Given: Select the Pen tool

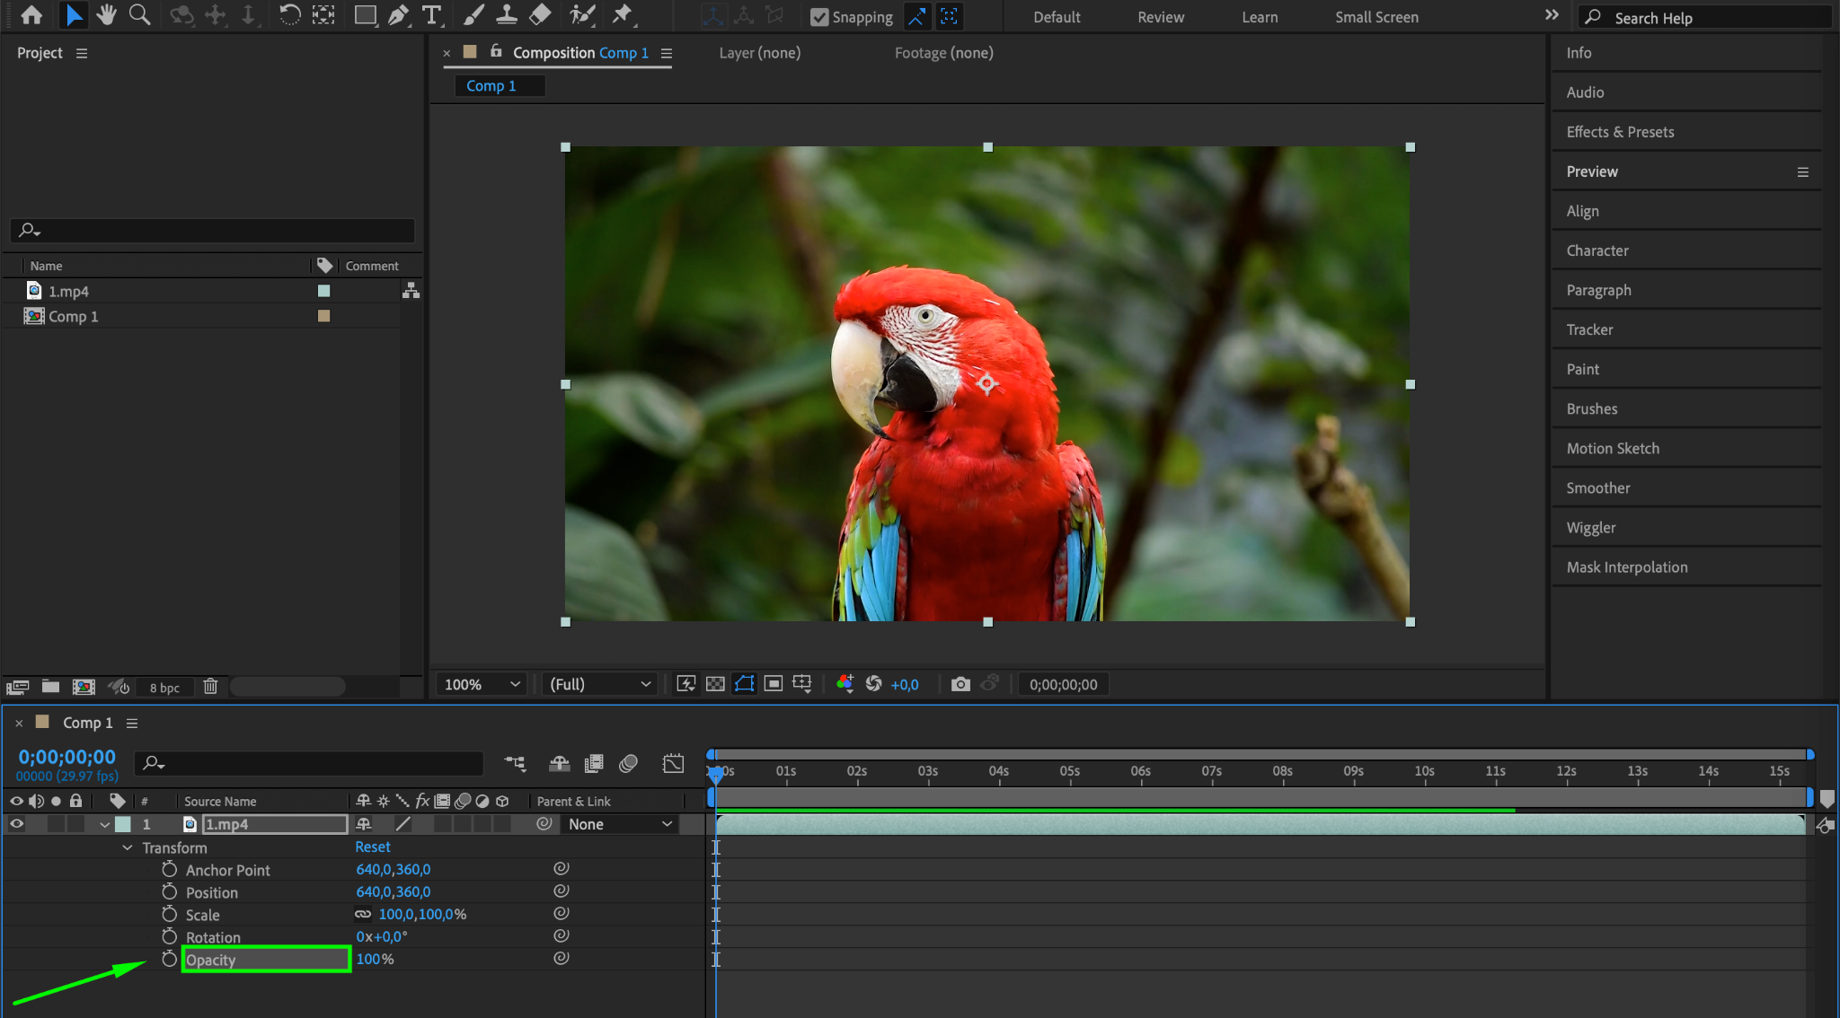Looking at the screenshot, I should [398, 14].
